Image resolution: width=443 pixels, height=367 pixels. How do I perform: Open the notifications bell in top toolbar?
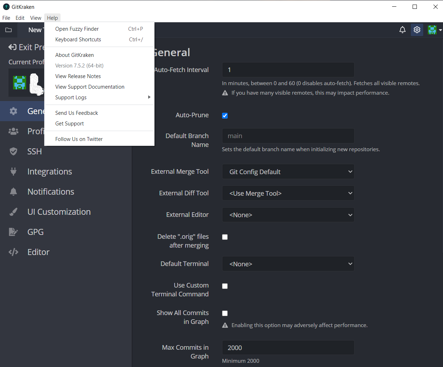pos(402,30)
